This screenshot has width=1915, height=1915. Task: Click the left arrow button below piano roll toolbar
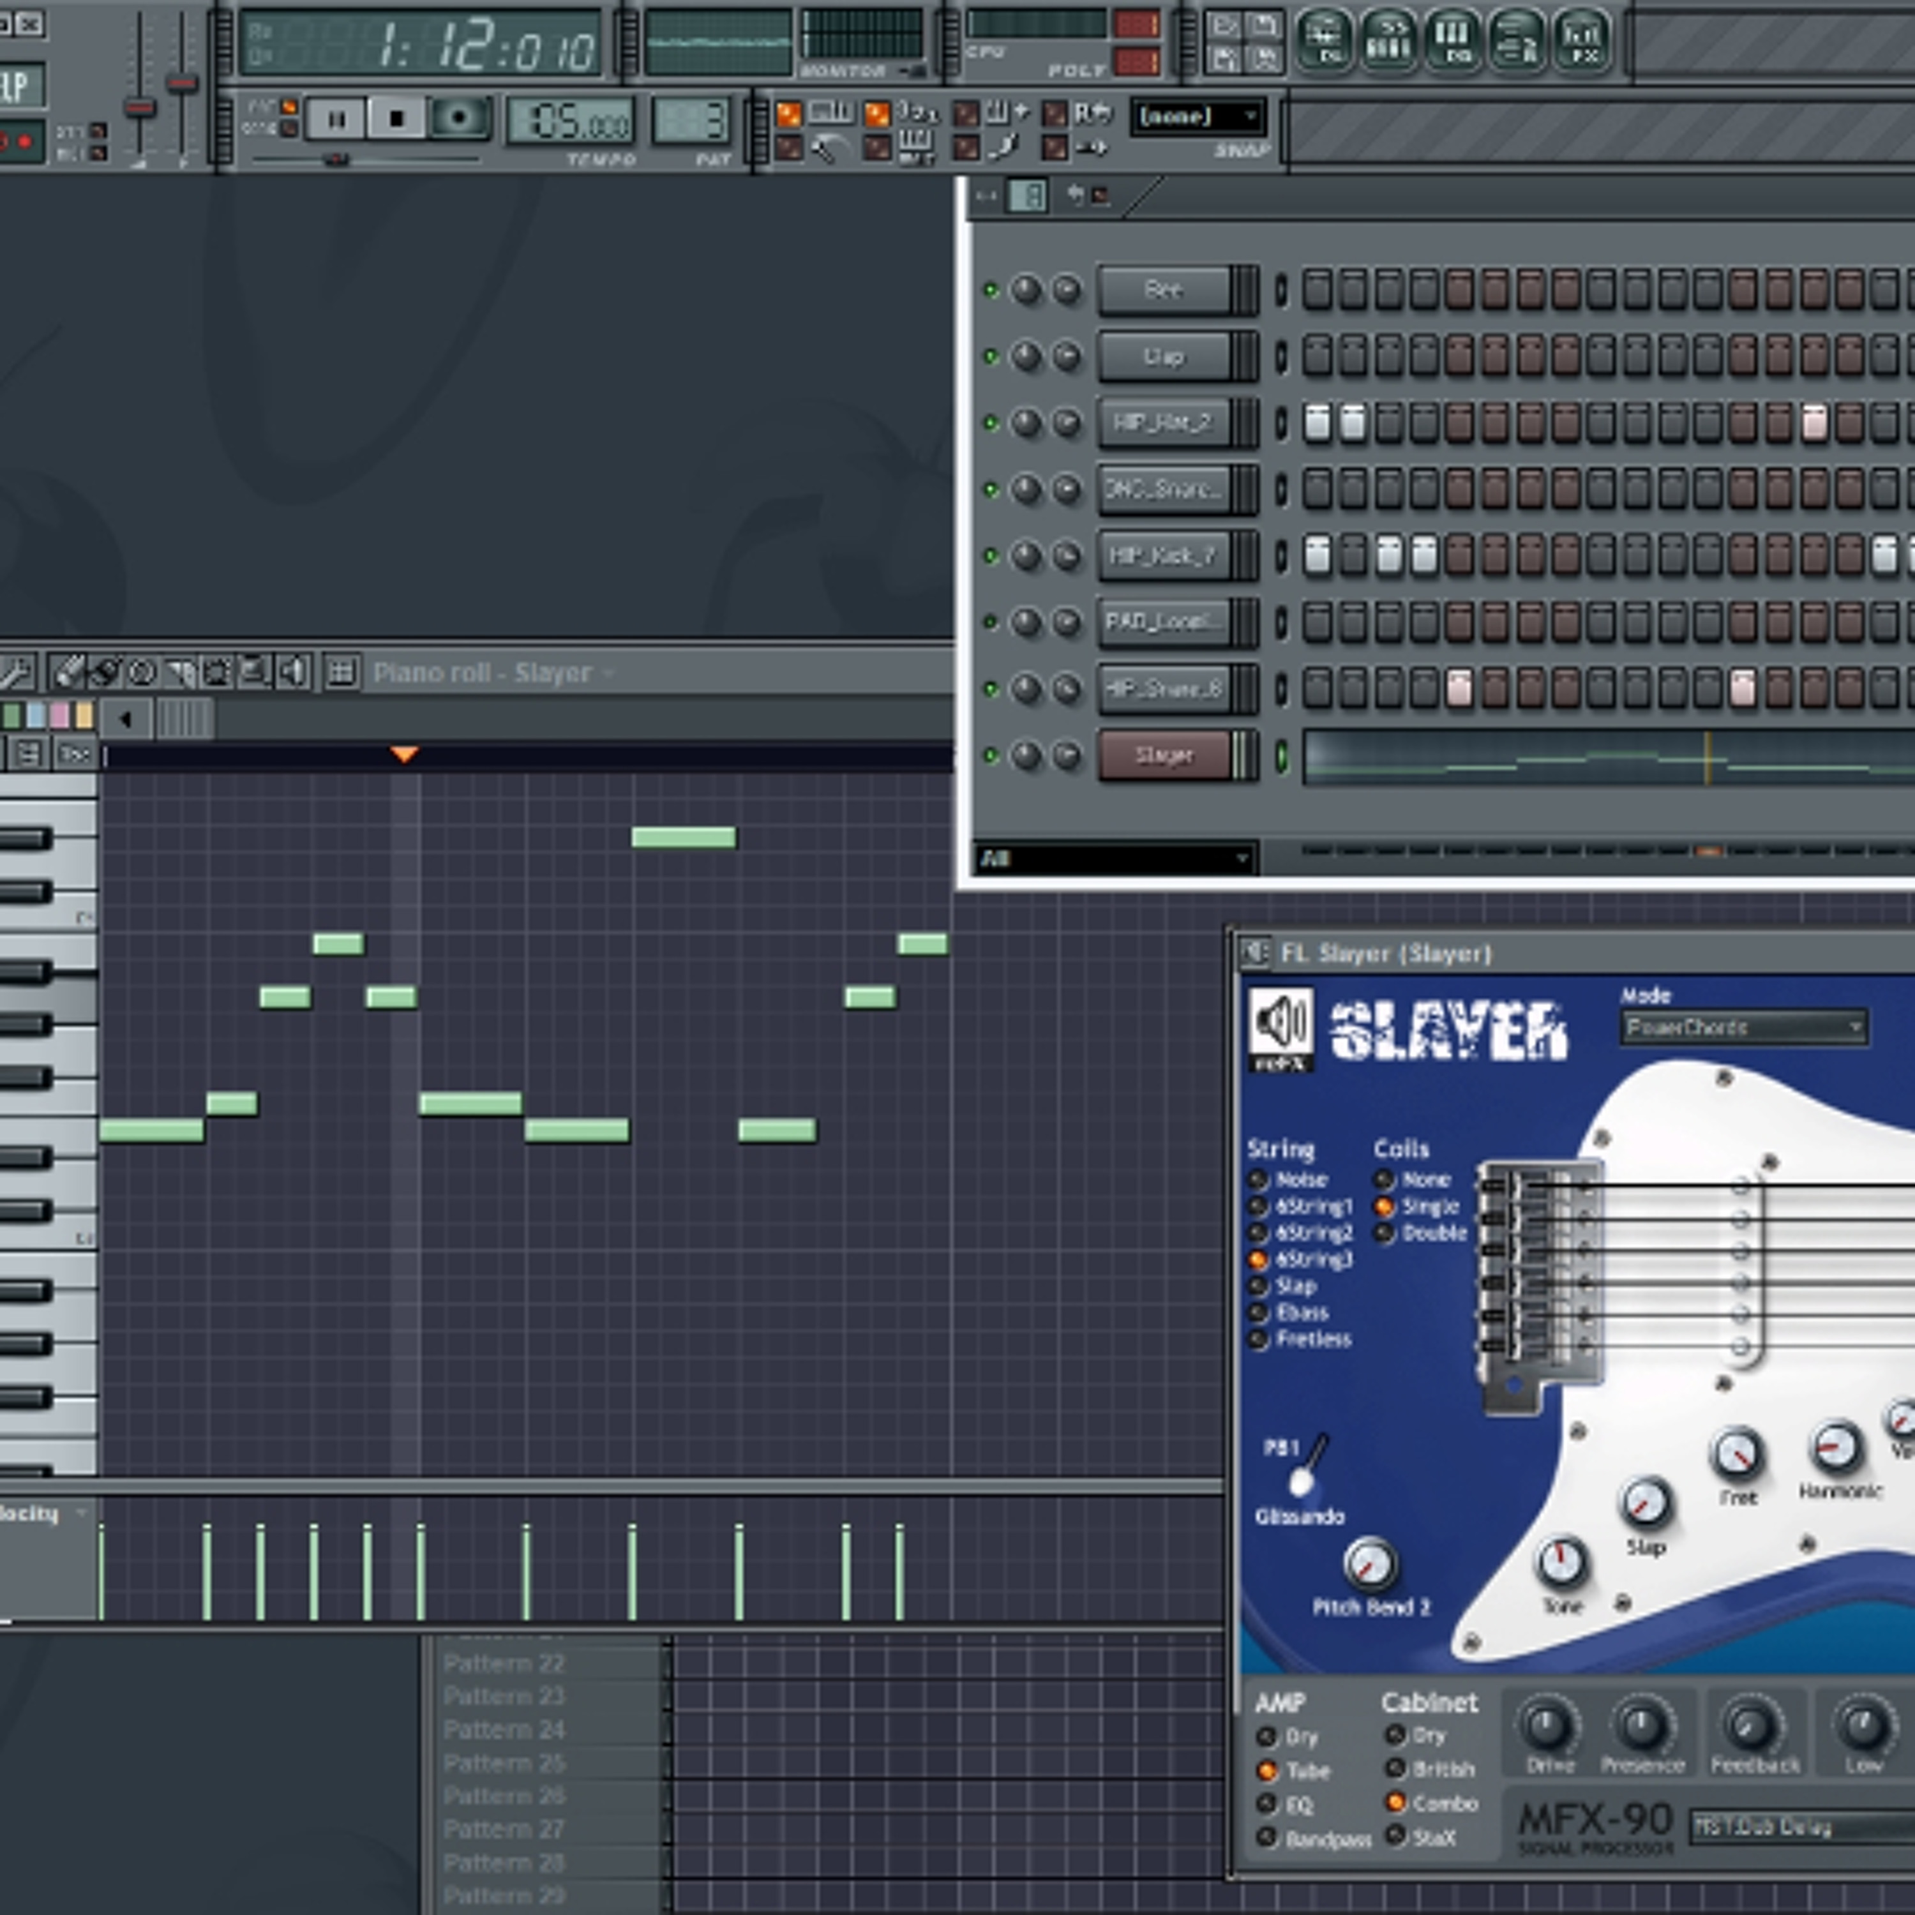[x=126, y=719]
